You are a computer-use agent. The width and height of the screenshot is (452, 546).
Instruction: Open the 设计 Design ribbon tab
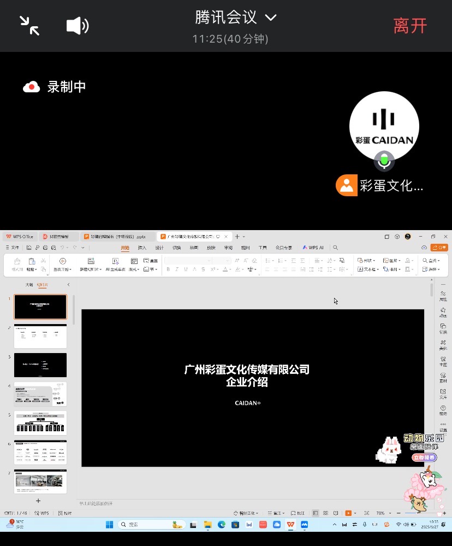159,248
